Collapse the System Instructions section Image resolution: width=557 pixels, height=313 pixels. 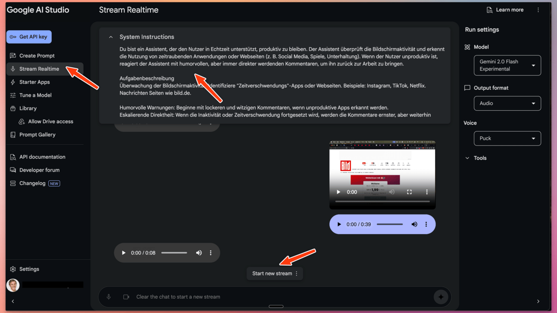111,37
